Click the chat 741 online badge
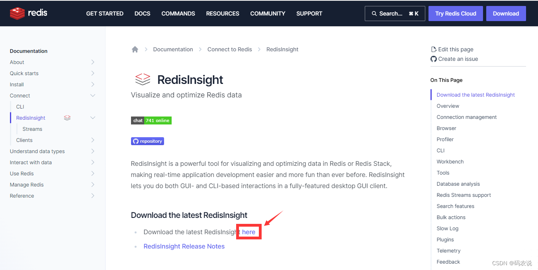The image size is (538, 270). click(x=151, y=120)
